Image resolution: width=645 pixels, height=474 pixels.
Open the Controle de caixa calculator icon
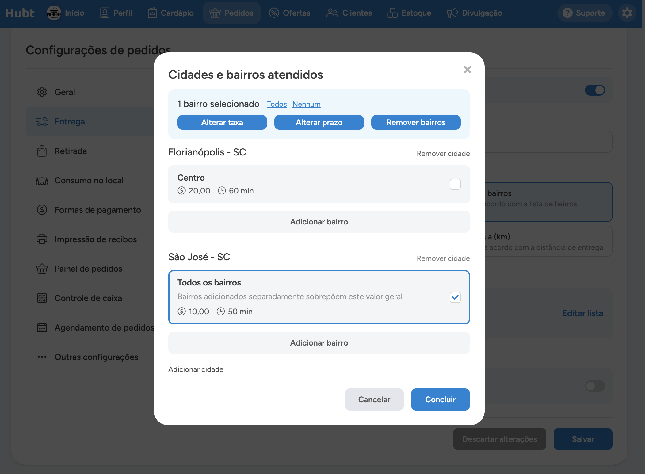pyautogui.click(x=42, y=298)
